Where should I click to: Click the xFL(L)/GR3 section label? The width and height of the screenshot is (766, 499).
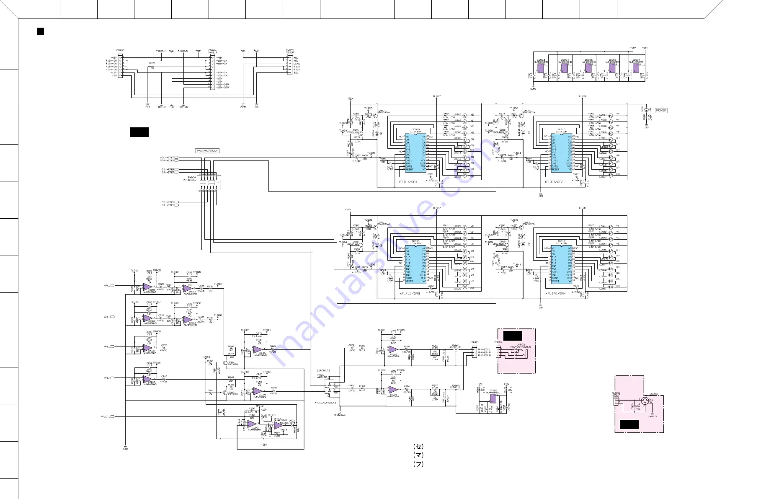point(409,294)
